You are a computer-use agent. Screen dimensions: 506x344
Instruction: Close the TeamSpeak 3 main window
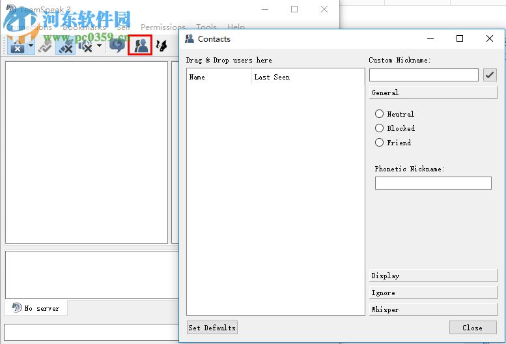[324, 9]
